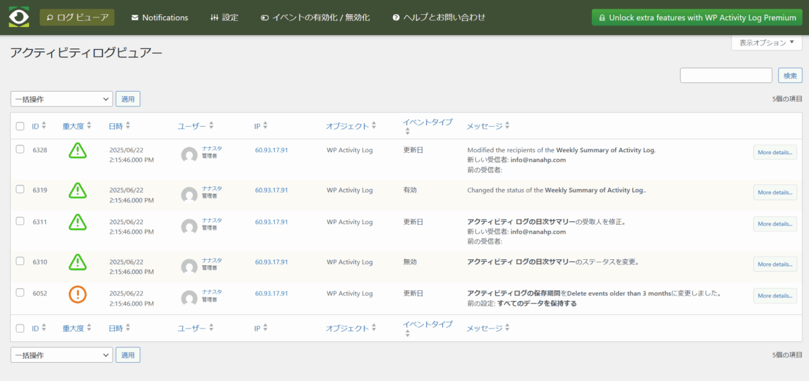Click the bottom 適用 button
Screen dimensions: 809x381
128,355
